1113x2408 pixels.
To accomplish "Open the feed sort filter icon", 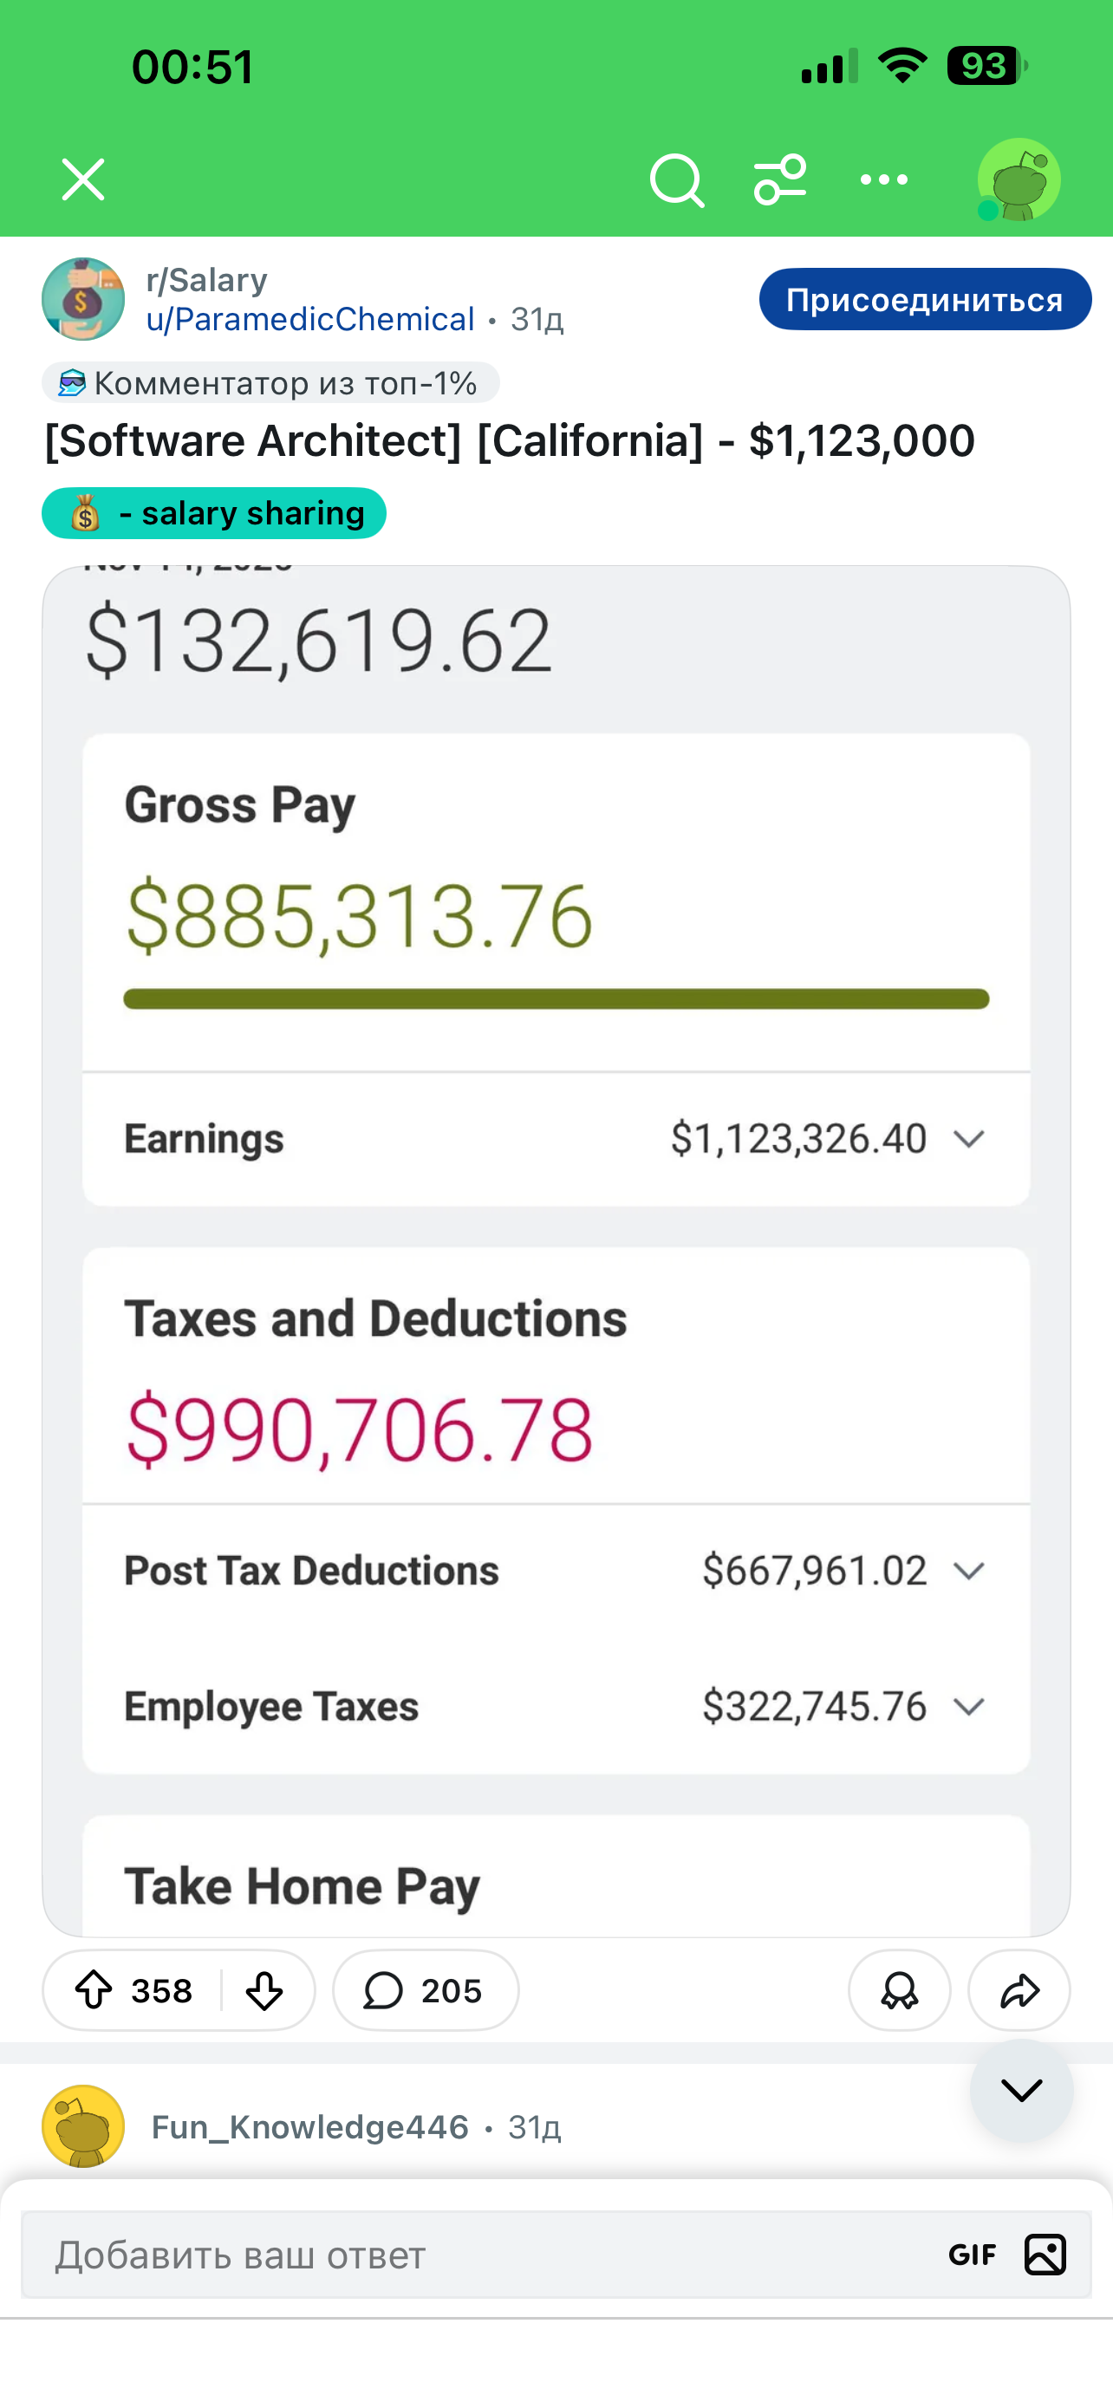I will click(x=780, y=179).
